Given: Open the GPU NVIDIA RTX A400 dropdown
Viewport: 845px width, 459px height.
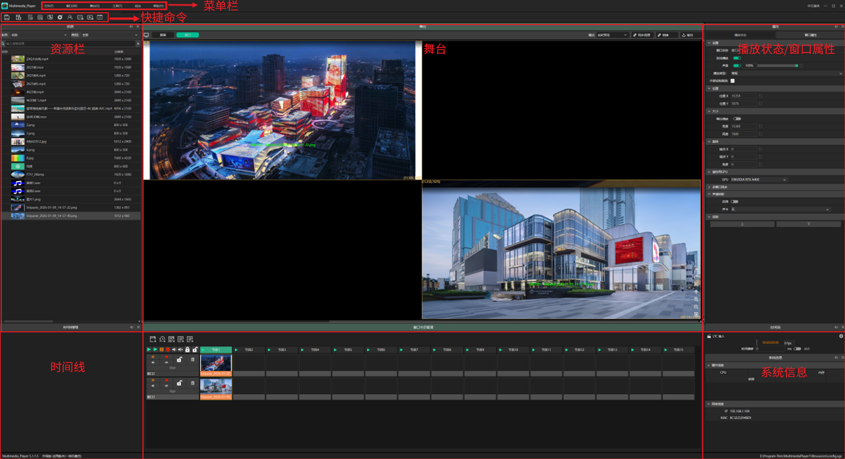Looking at the screenshot, I should 759,180.
